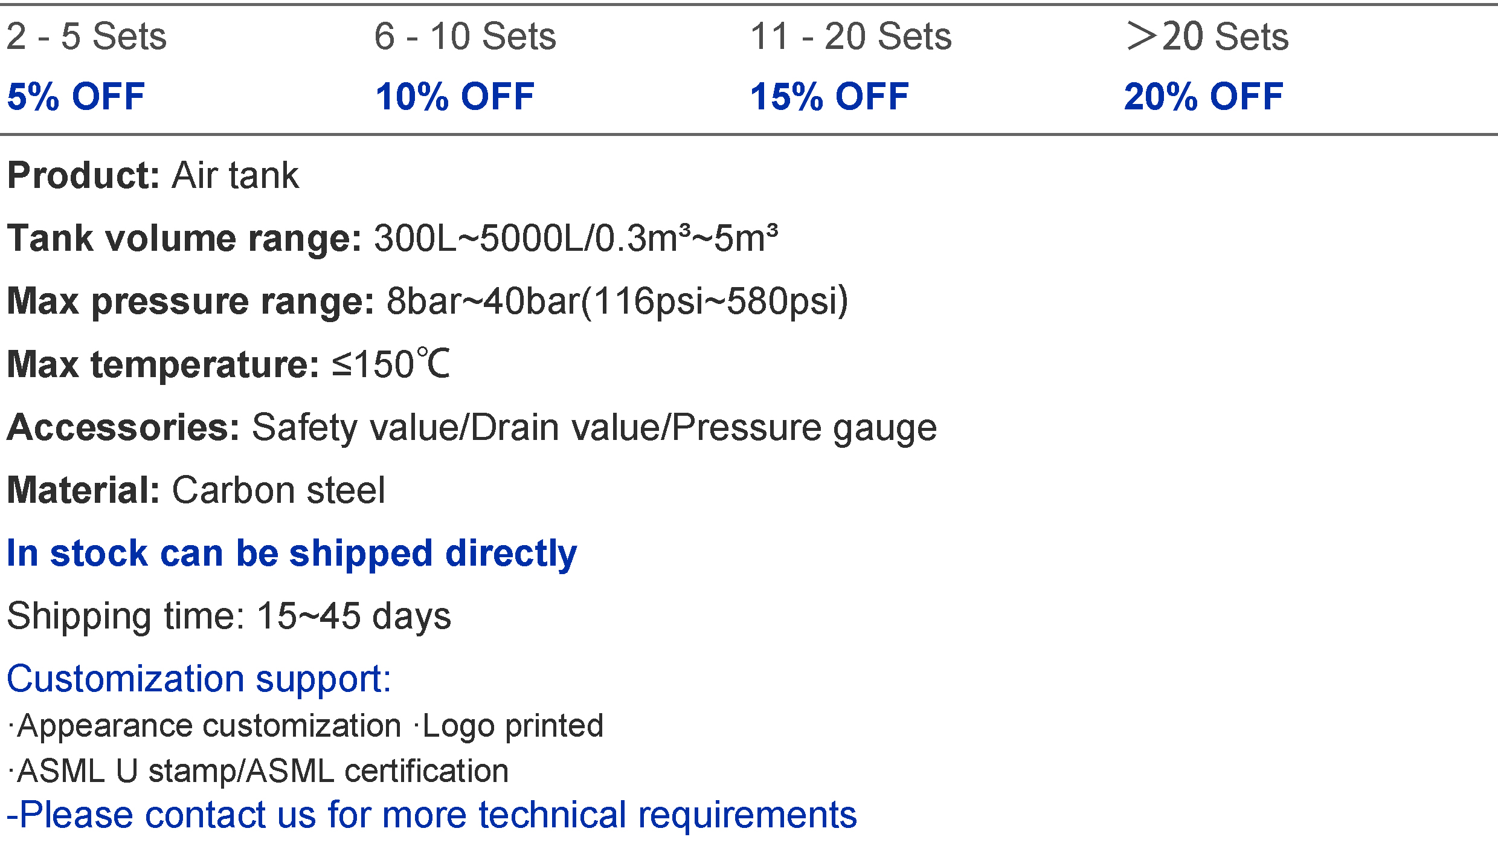1498x863 pixels.
Task: Click the Shipping time 15~45 days text
Action: pos(229,616)
